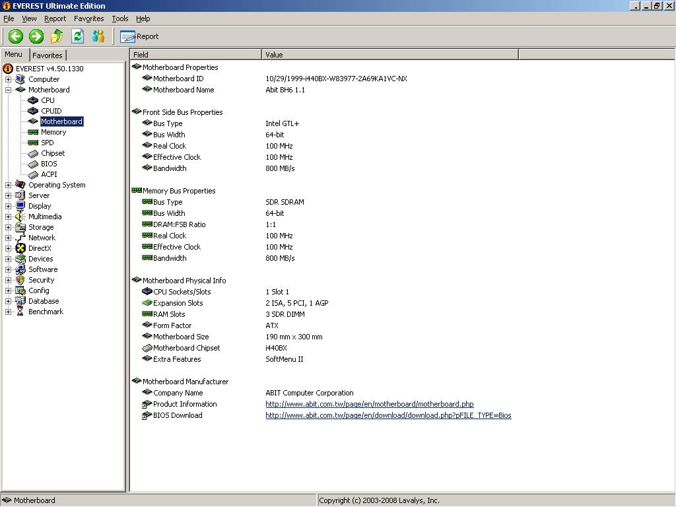Go up one level with folder arrow icon
The height and width of the screenshot is (507, 676).
pos(57,36)
